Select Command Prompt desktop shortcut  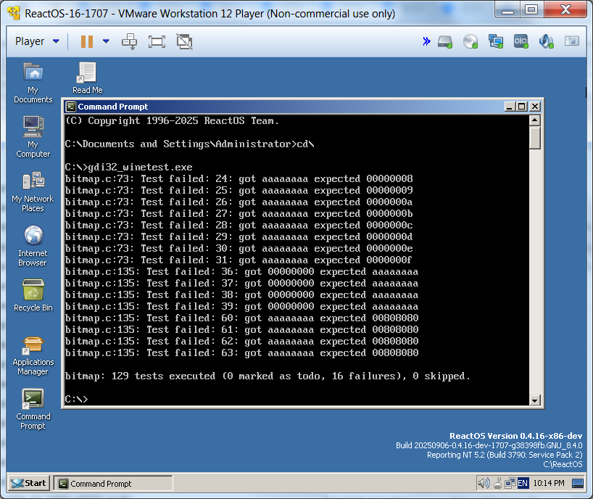click(33, 410)
